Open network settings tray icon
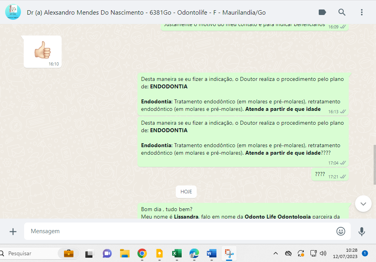 coord(313,253)
